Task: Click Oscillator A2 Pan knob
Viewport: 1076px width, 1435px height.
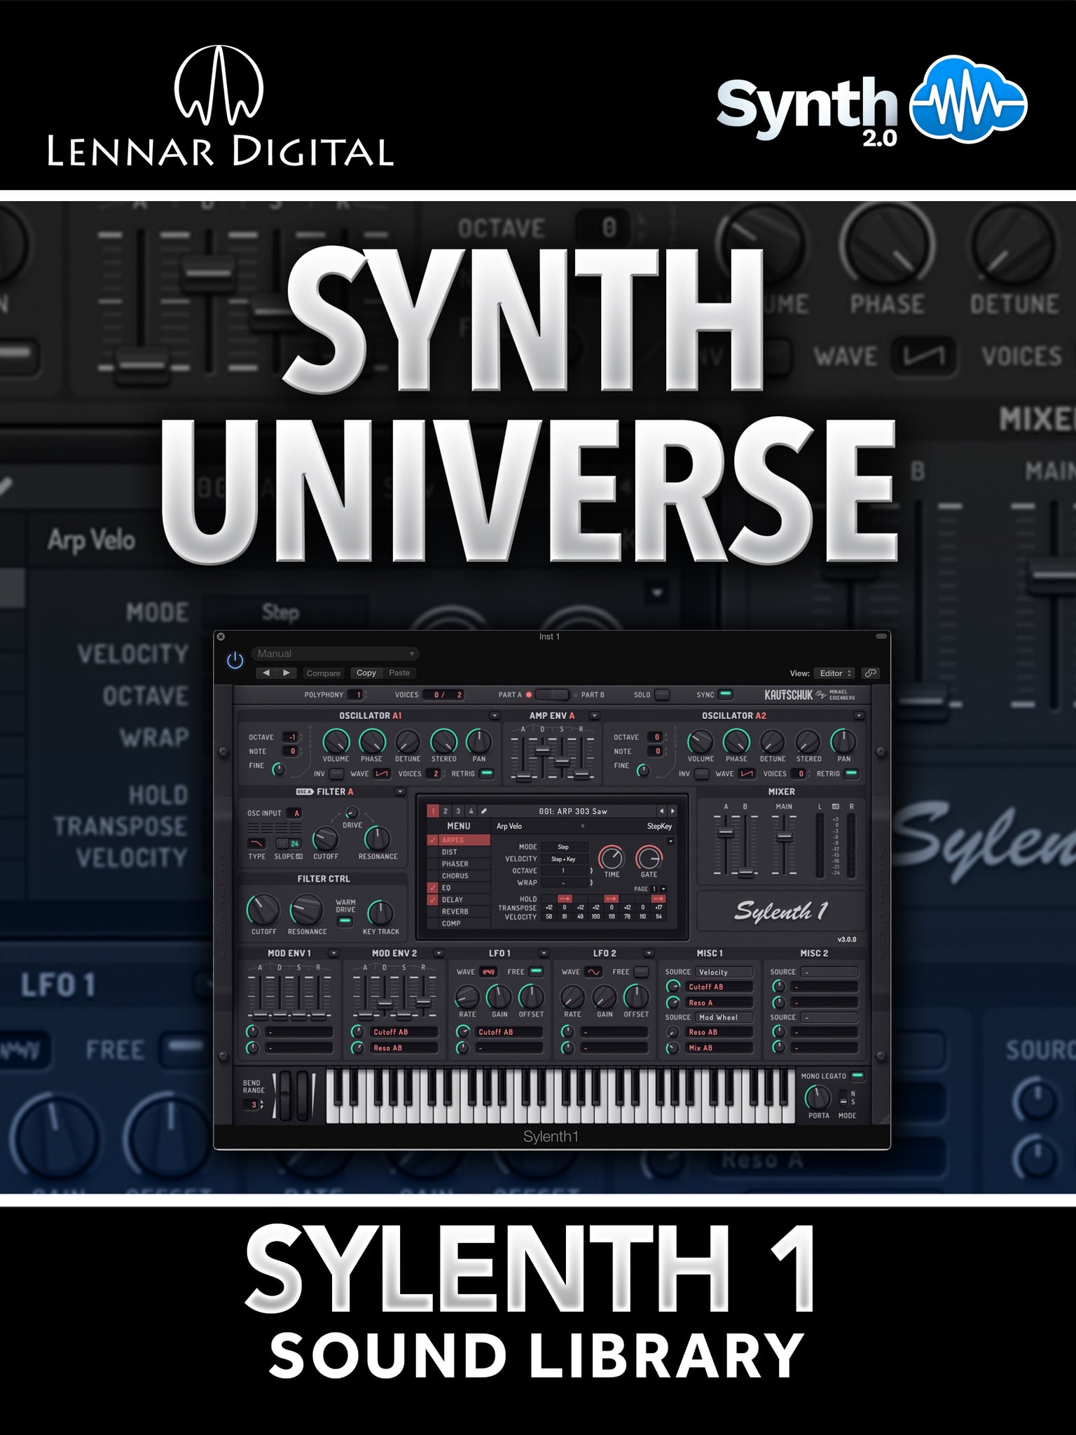Action: 843,741
